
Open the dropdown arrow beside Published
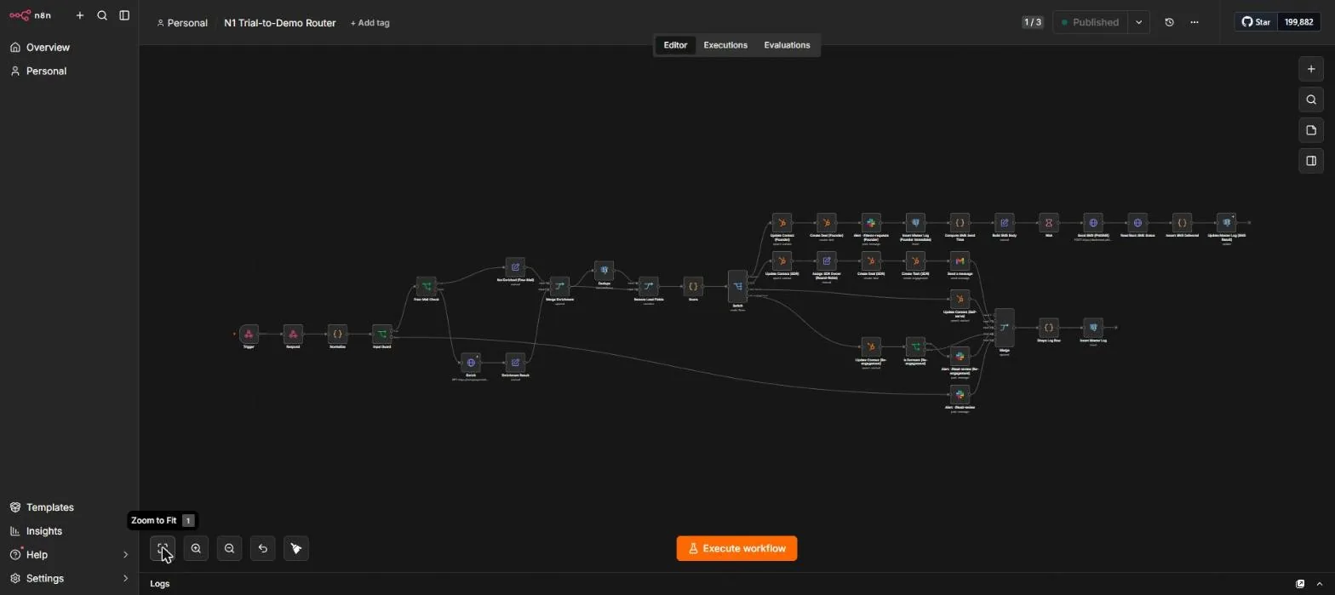(x=1138, y=22)
